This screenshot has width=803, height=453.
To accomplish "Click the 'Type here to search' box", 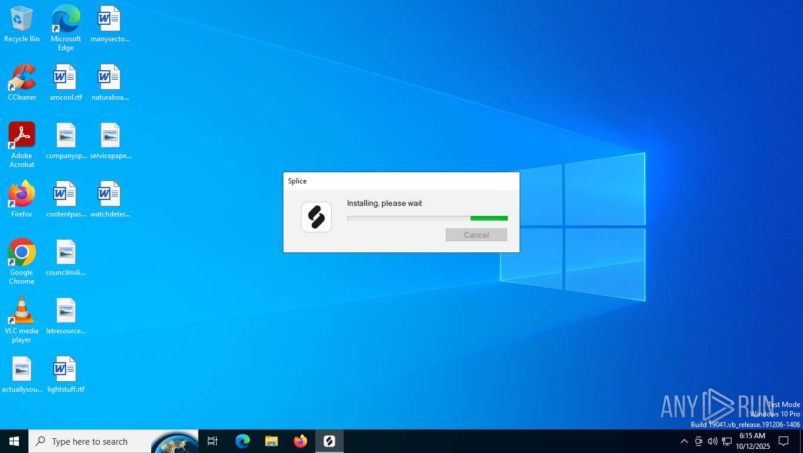I will [90, 441].
